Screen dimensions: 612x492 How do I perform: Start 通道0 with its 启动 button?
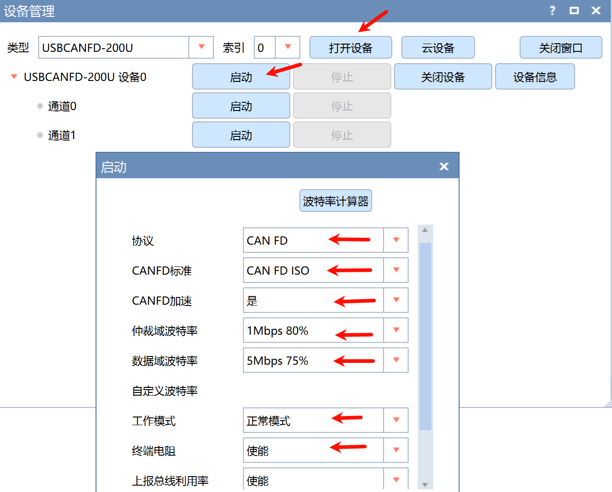[241, 105]
